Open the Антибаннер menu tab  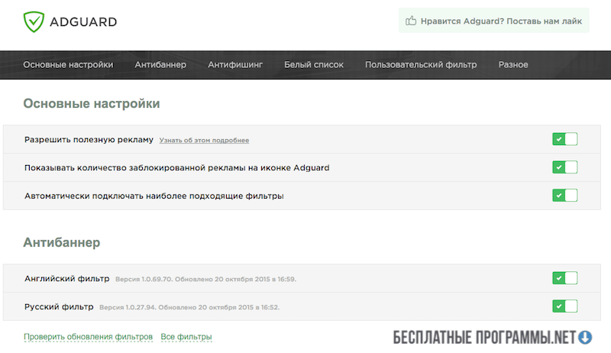pos(160,65)
